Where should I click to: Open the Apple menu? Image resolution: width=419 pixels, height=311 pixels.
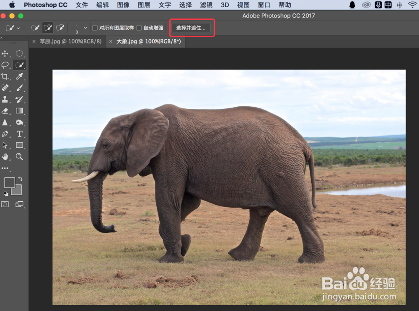click(12, 5)
